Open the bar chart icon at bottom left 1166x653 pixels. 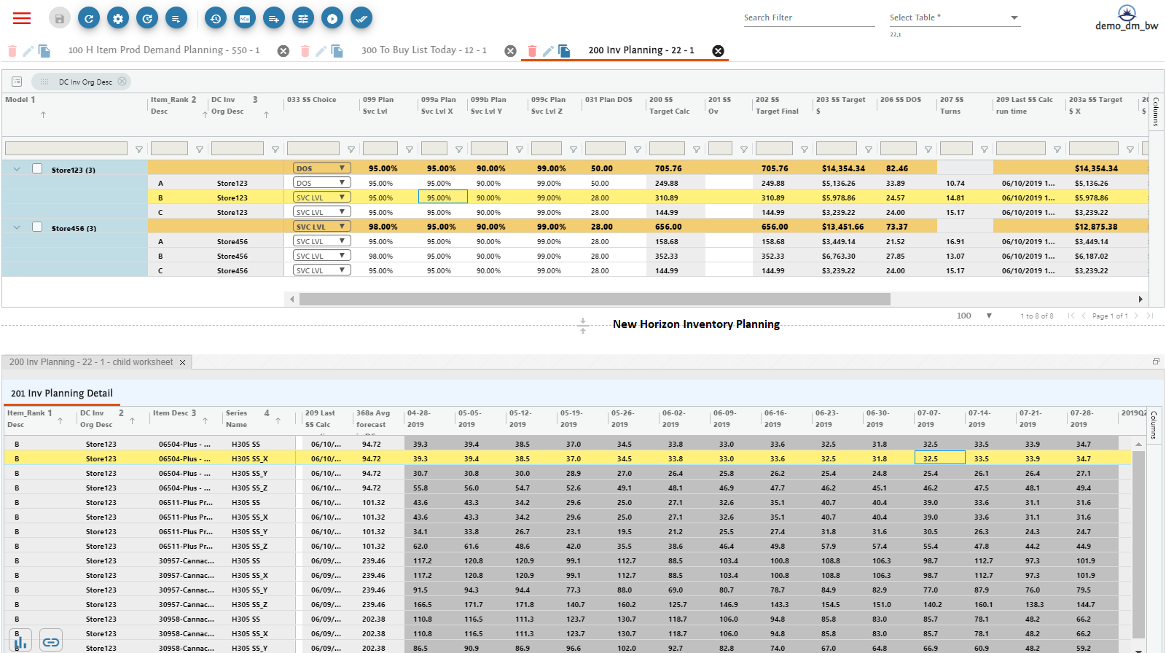(20, 641)
